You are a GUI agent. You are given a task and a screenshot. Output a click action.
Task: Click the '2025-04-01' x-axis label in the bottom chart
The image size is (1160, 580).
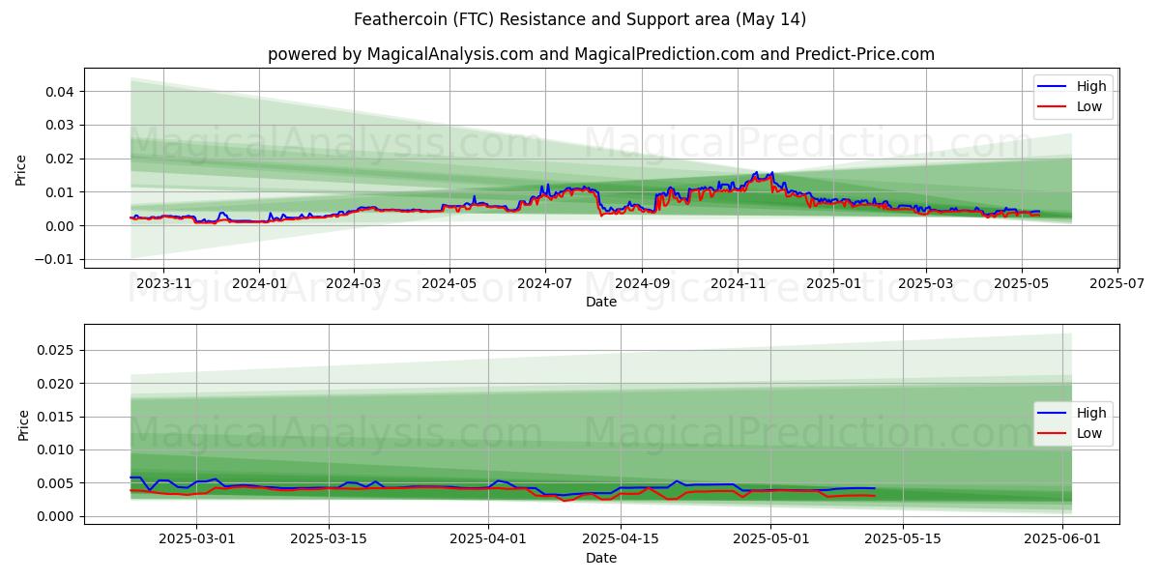[488, 539]
